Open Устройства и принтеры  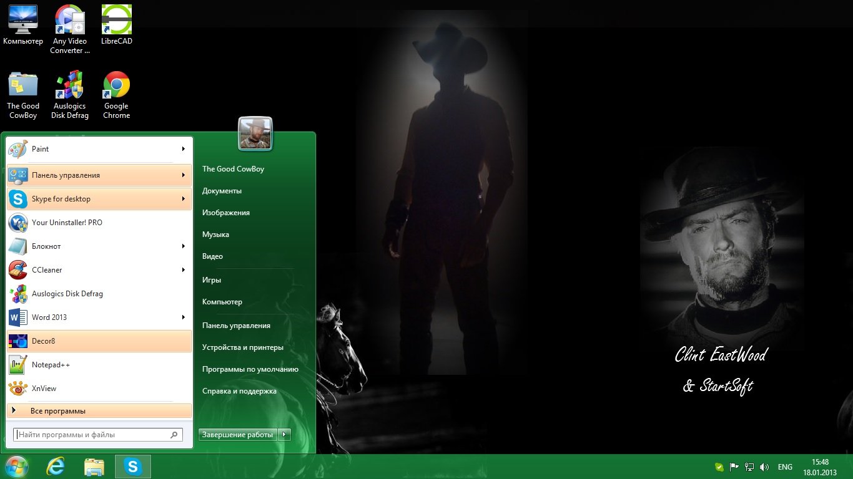[x=243, y=347]
